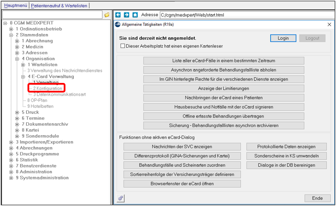Screen dimensions: 336x206
Task: Click Nachrichten der SVC anzeigen
Action: tap(182, 147)
